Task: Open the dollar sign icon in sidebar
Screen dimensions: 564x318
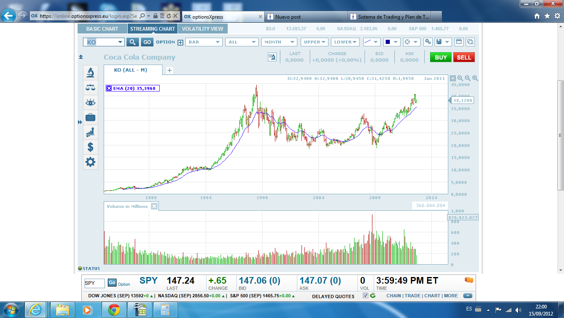Action: pyautogui.click(x=90, y=147)
